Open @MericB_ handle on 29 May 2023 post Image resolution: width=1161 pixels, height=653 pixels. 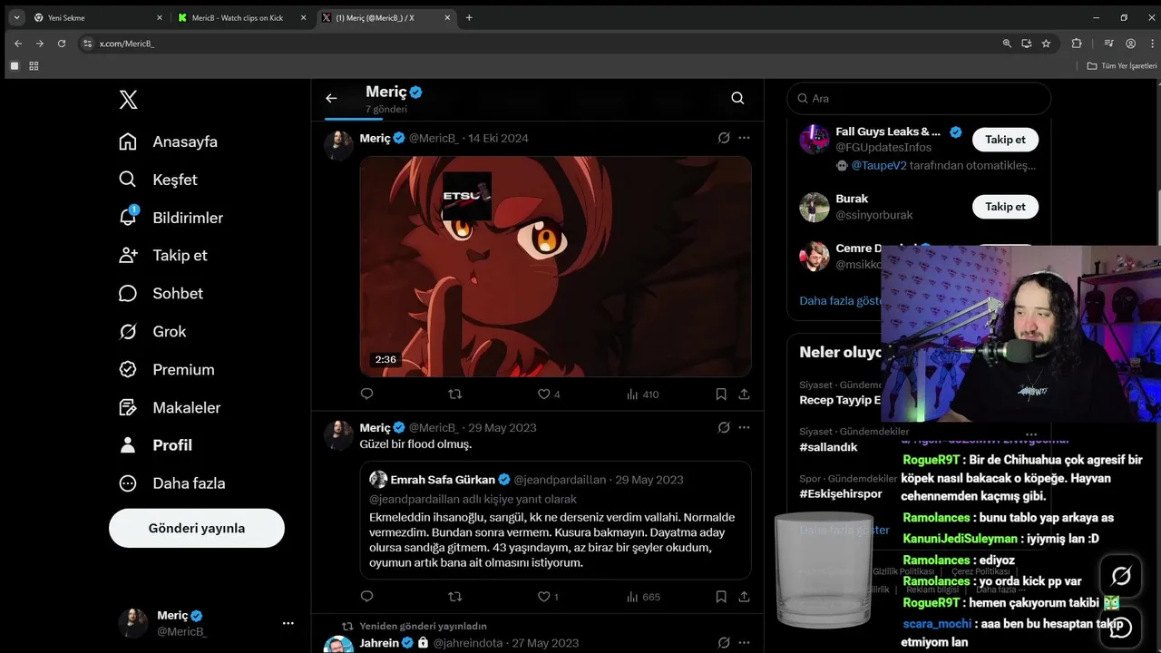coord(434,427)
